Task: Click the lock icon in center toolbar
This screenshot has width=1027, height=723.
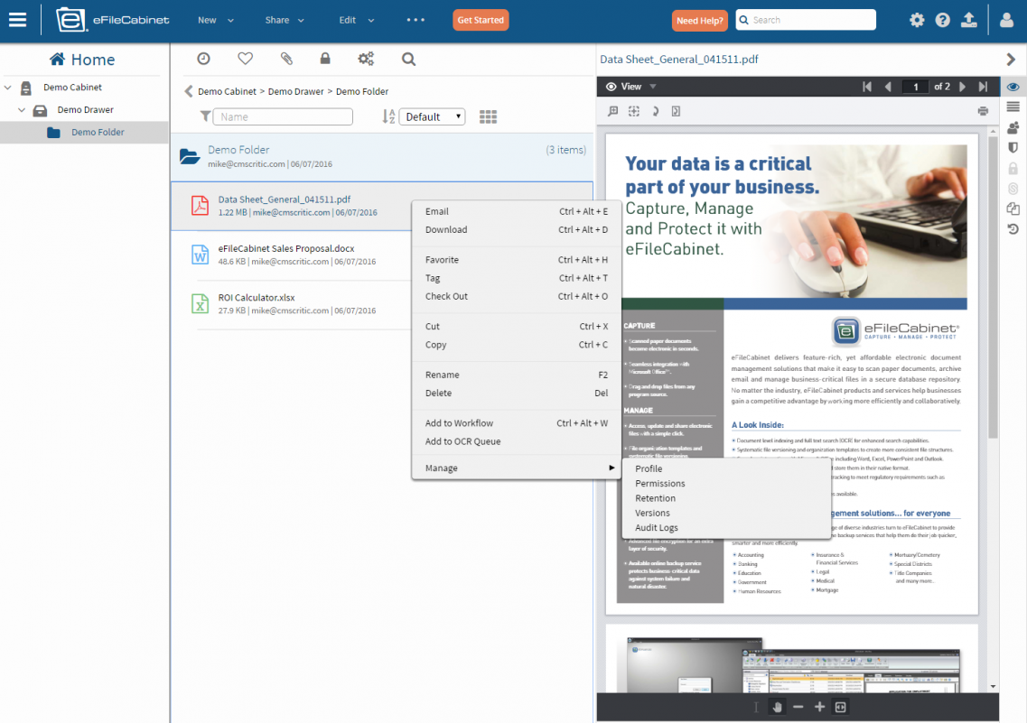Action: (x=325, y=59)
